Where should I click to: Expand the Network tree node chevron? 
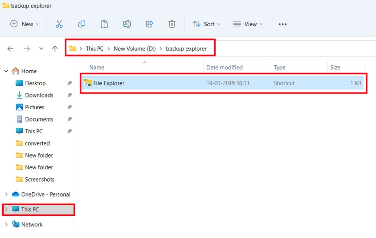tap(6, 224)
